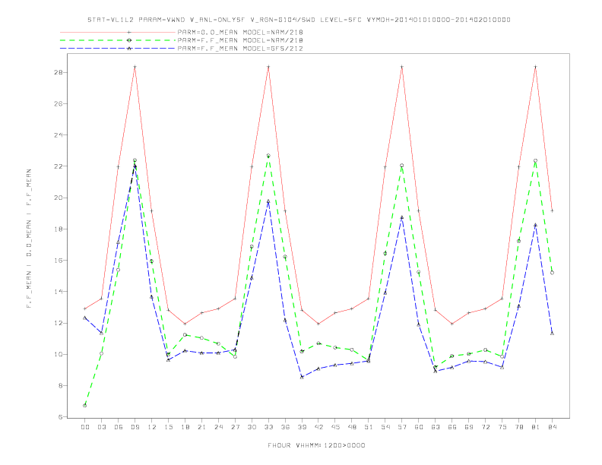
Task: Click the y-axis tick label 14
Action: click(58, 292)
